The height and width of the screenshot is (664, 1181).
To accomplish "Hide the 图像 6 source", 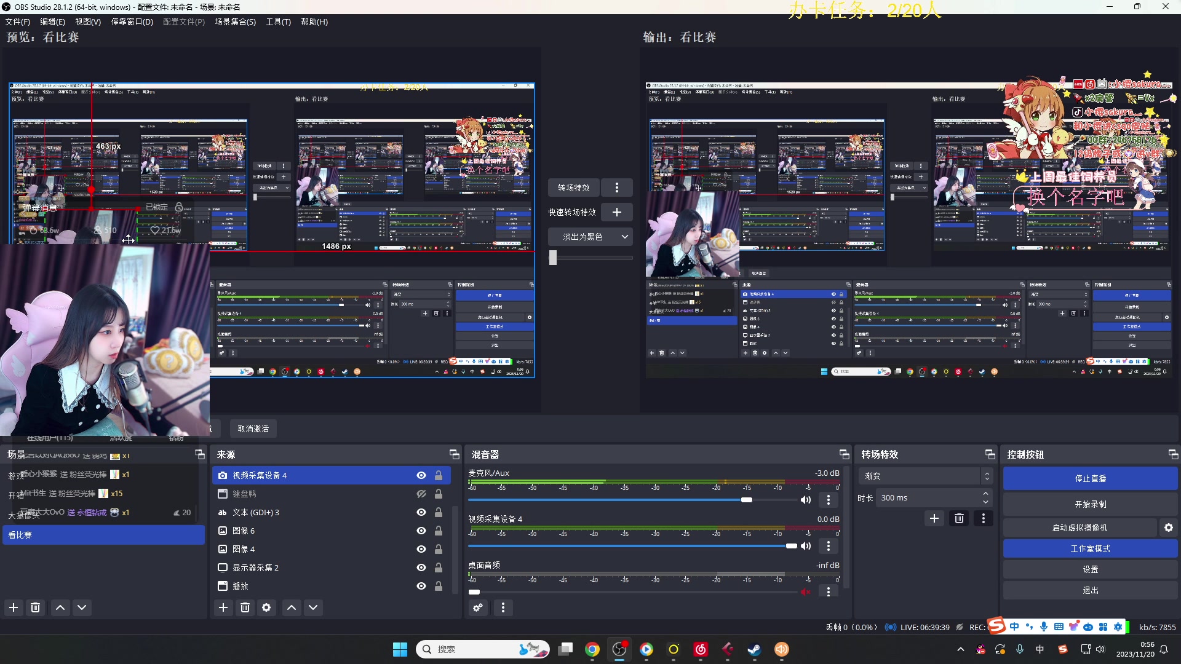I will tap(421, 530).
